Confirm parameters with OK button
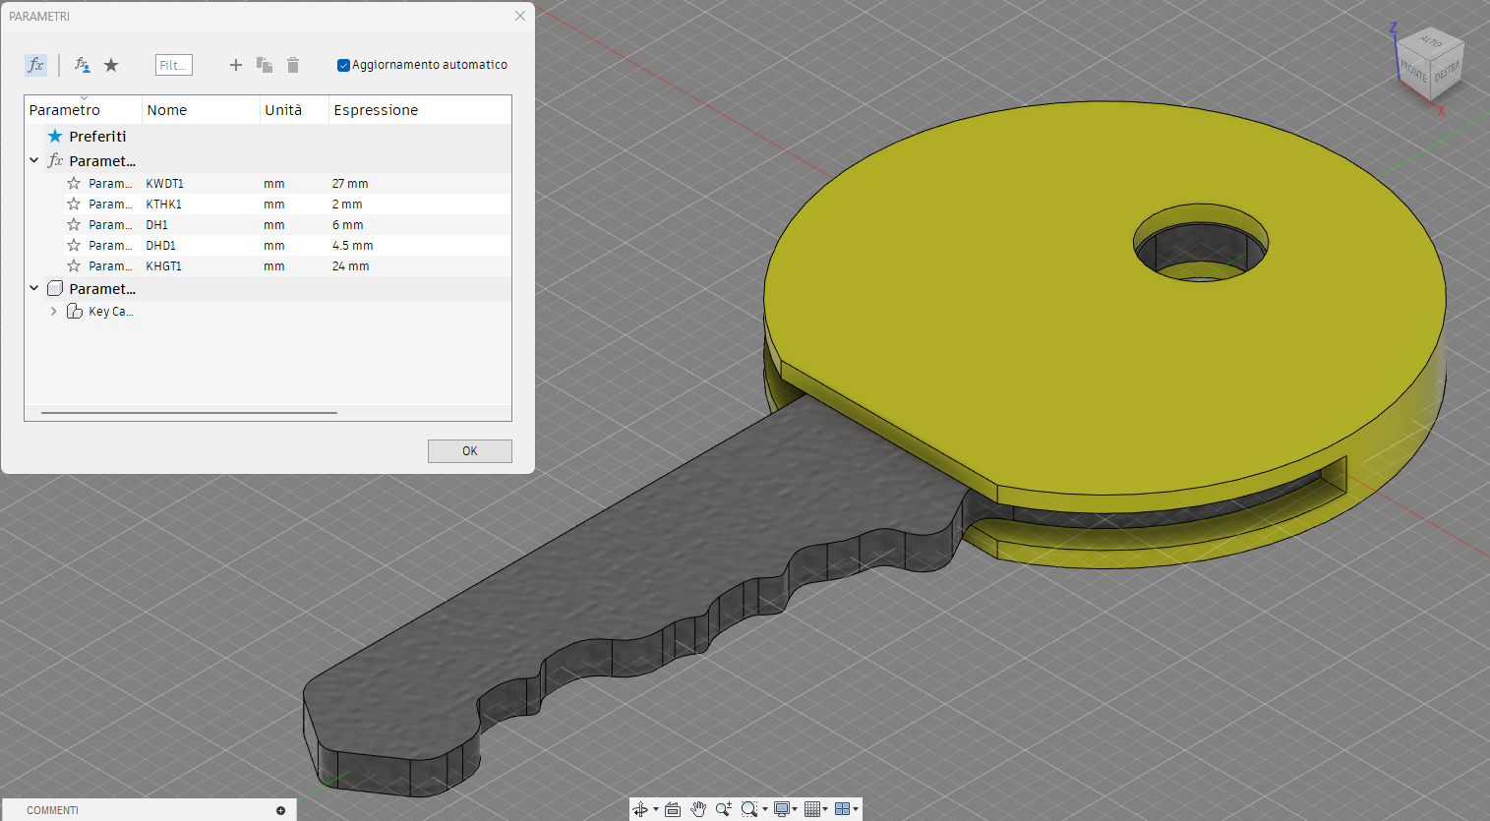The height and width of the screenshot is (821, 1490). click(x=469, y=450)
